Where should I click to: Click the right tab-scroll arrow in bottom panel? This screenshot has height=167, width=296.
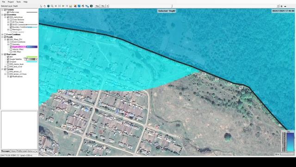tap(37, 151)
